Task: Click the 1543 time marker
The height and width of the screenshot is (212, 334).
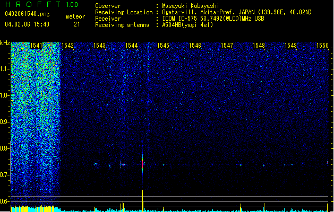Action: coord(99,46)
